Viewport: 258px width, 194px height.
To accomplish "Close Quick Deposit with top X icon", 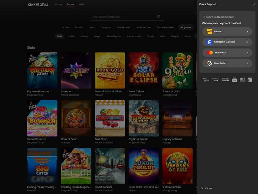I will point(254,4).
